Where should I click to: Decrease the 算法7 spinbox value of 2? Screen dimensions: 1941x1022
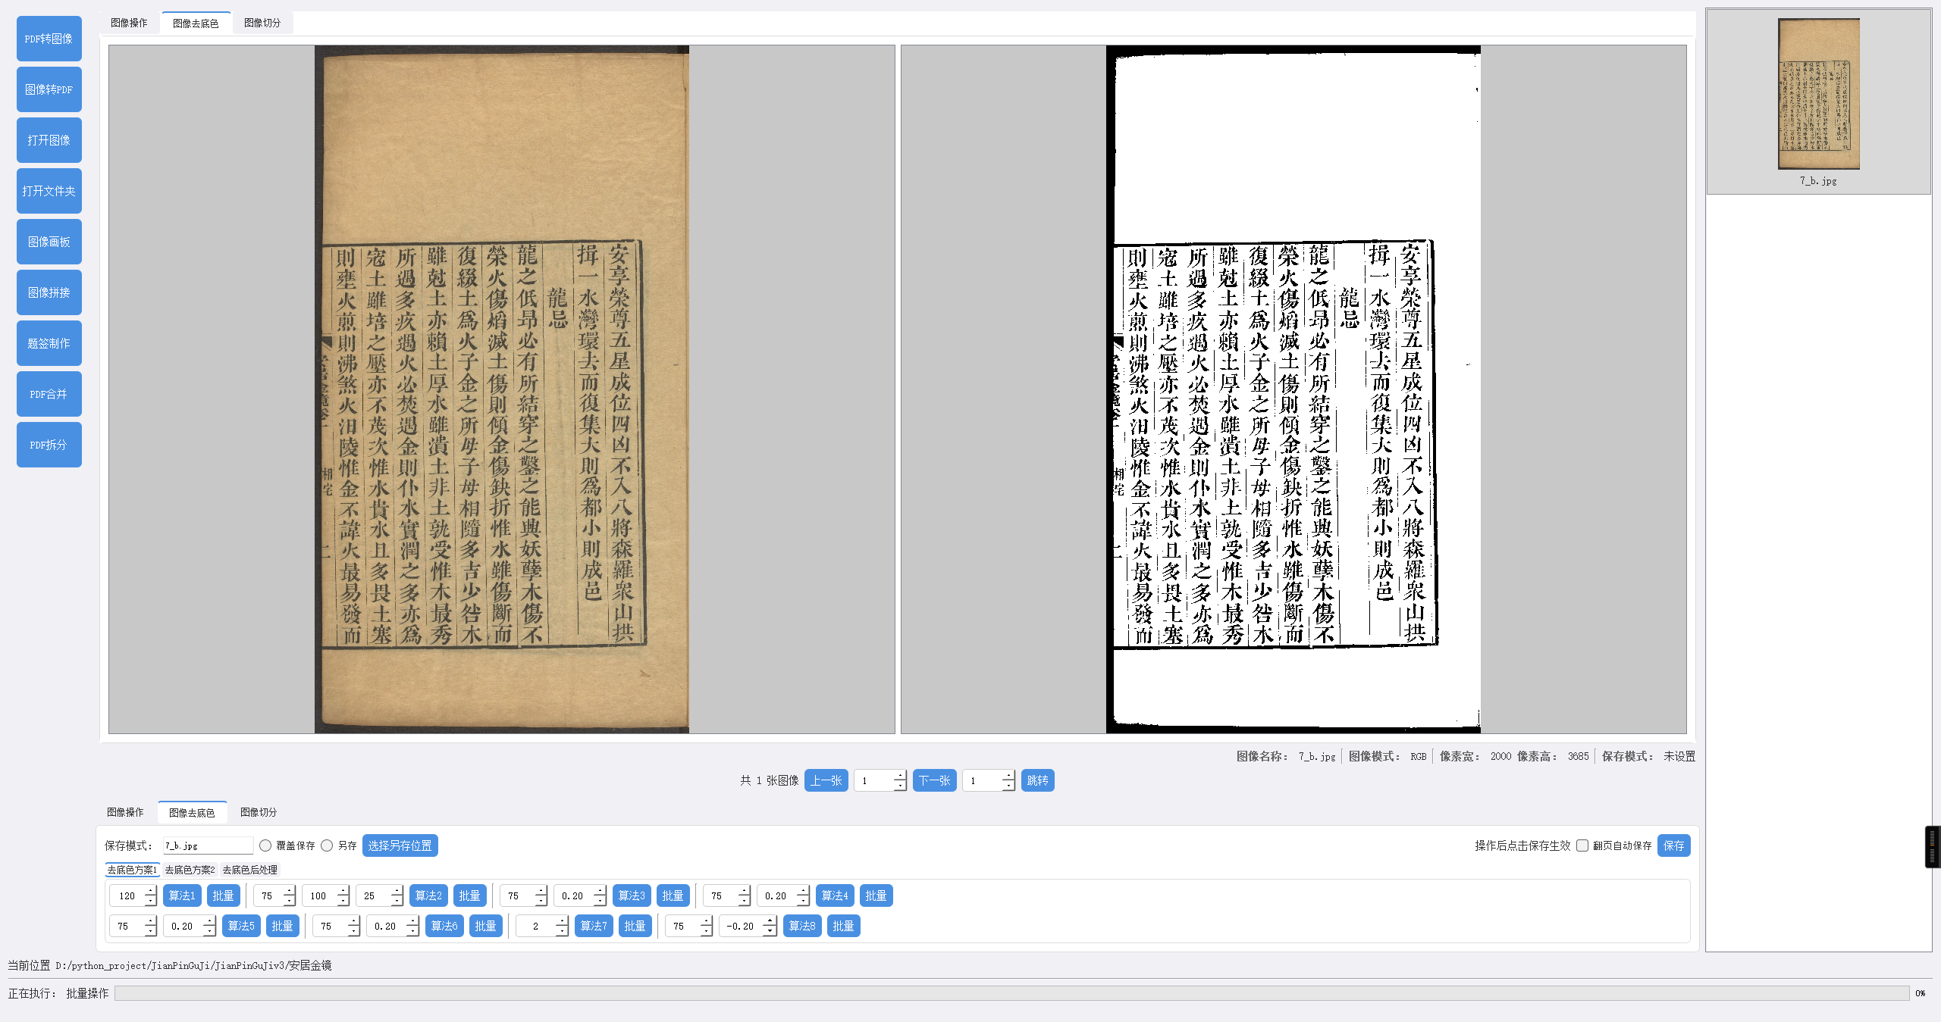pos(562,931)
